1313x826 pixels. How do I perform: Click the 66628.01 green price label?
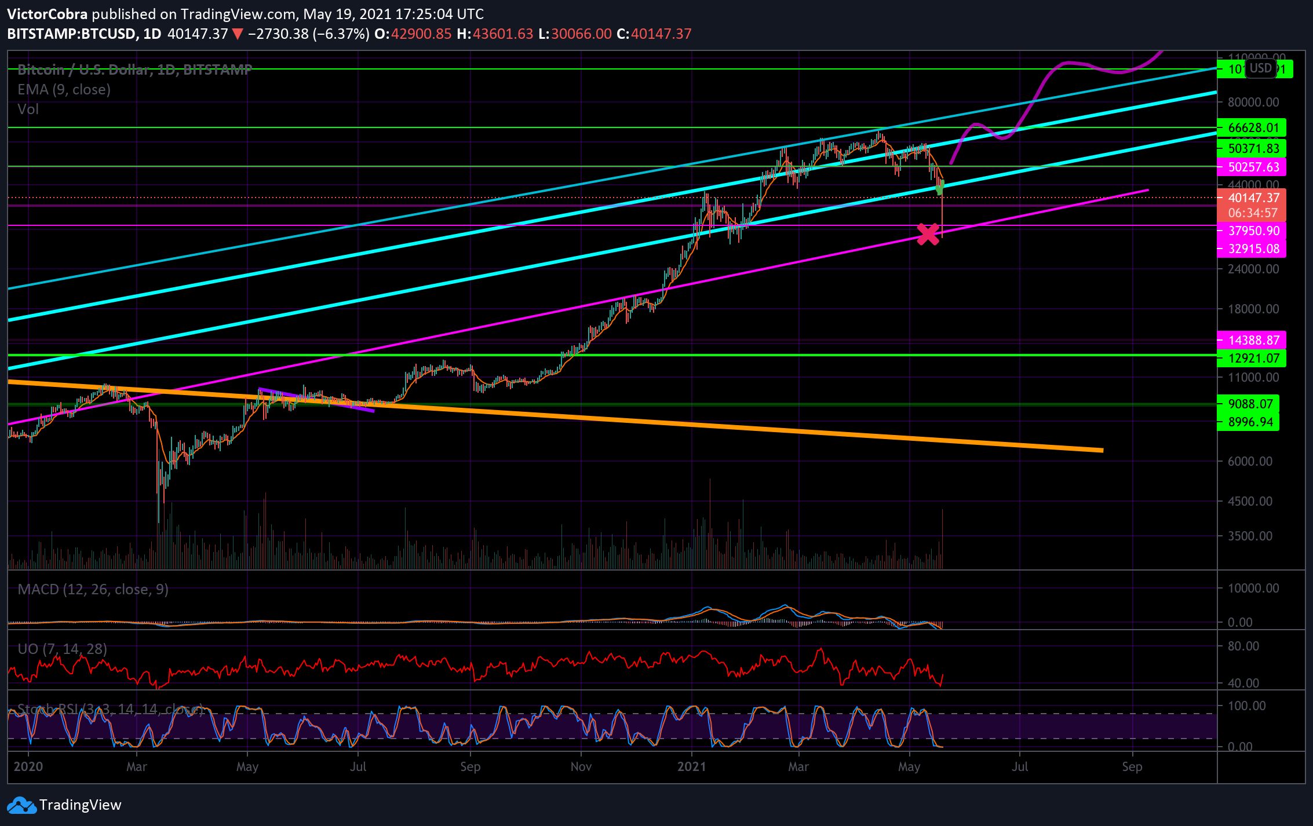1252,127
